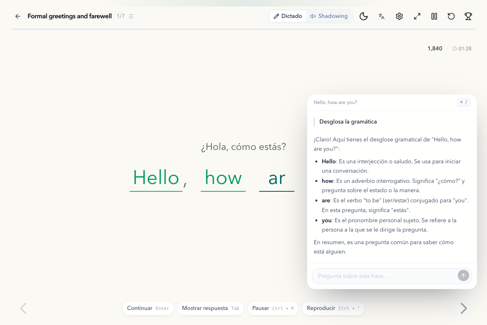Click the completed word 'Hello'
This screenshot has height=325, width=487.
click(x=156, y=179)
